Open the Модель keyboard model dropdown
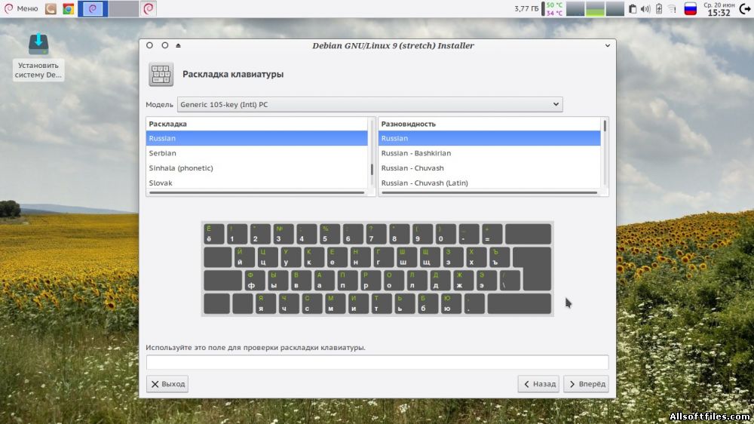The width and height of the screenshot is (754, 424). 369,104
